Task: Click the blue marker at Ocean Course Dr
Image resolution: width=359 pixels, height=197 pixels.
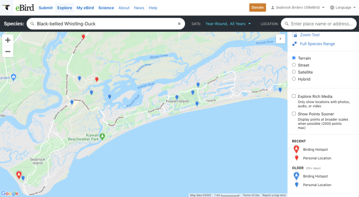Action: click(x=280, y=90)
